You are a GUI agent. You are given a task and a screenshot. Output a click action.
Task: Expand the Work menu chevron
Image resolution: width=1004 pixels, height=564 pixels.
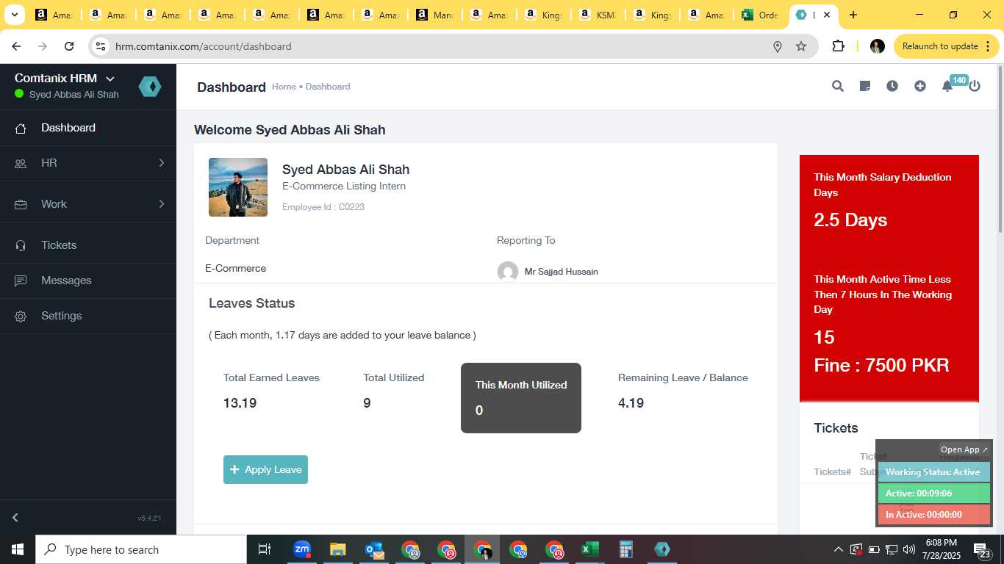point(162,204)
